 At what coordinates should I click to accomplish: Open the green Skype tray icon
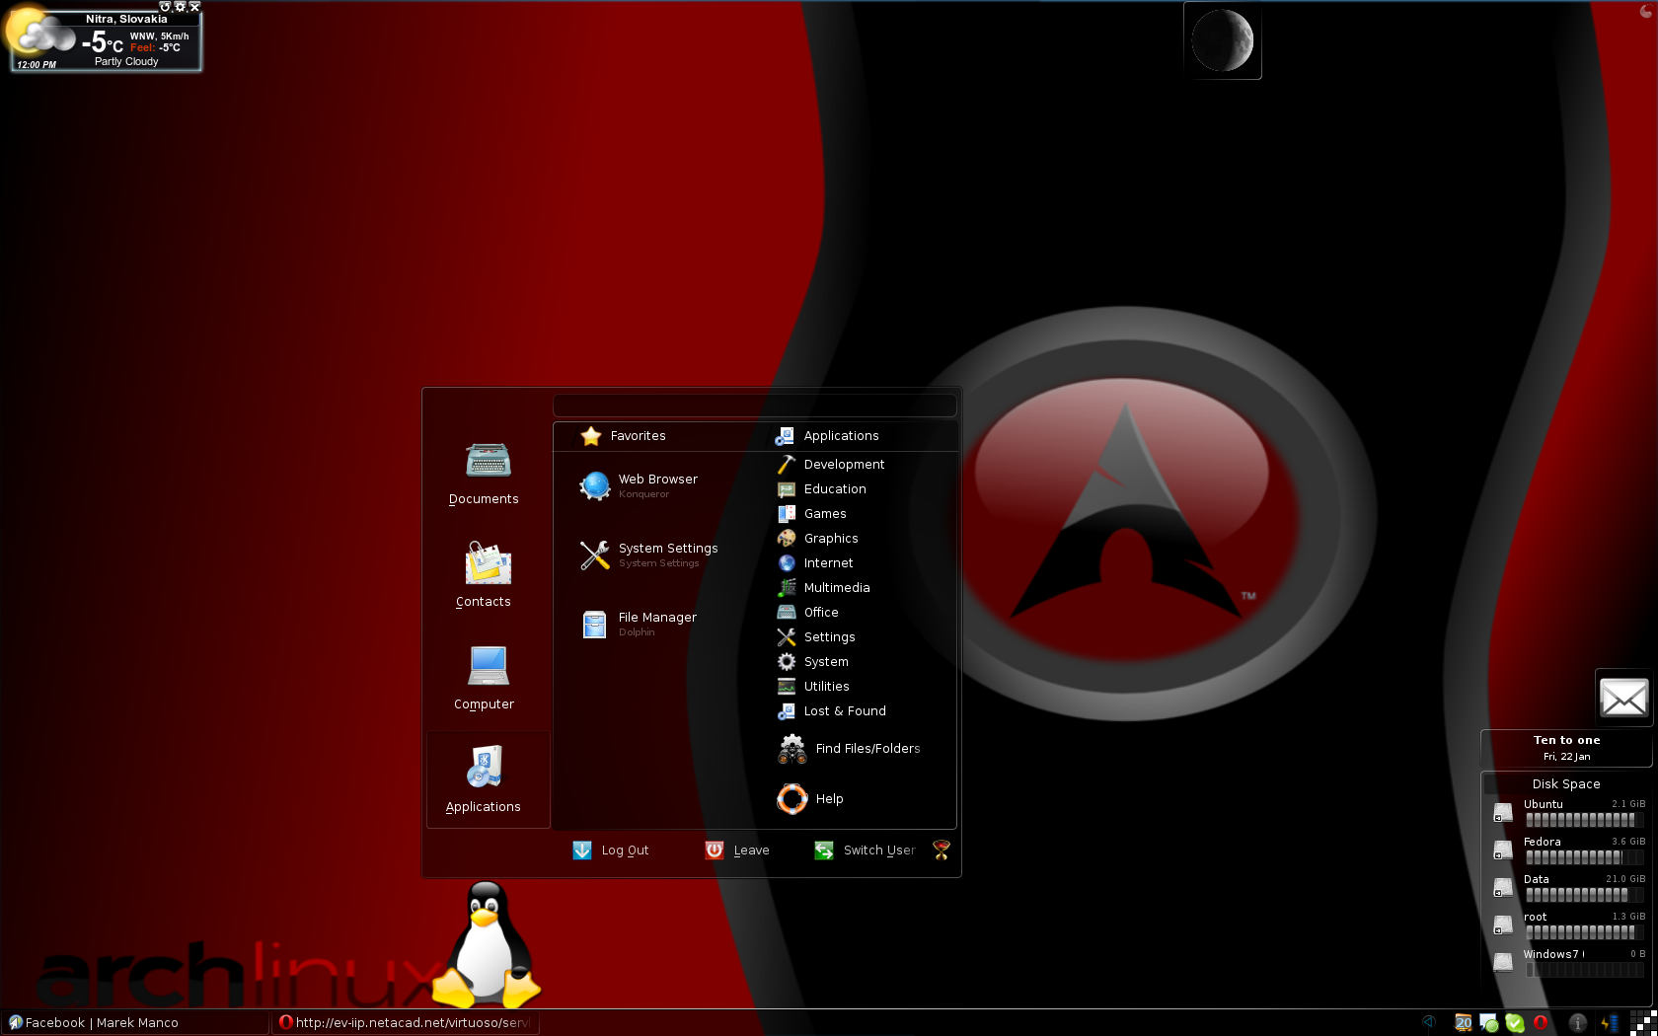(1515, 1023)
